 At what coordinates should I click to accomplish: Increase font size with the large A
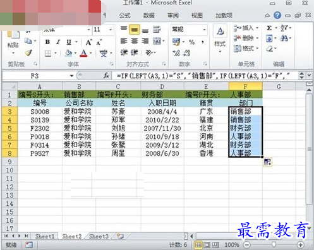(88, 42)
